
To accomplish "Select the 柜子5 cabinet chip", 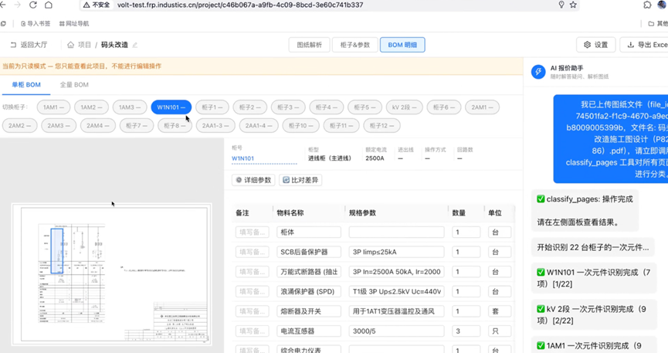I will 365,107.
